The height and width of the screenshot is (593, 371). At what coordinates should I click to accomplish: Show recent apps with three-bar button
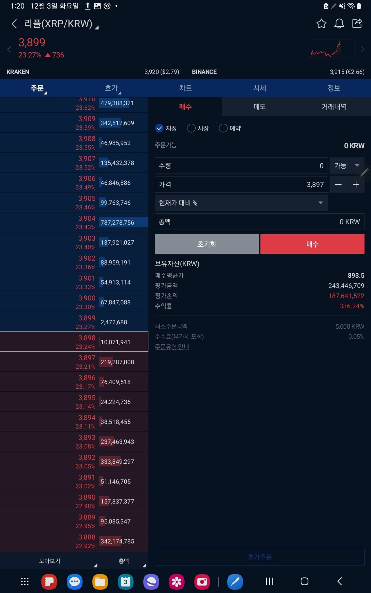pos(270,581)
